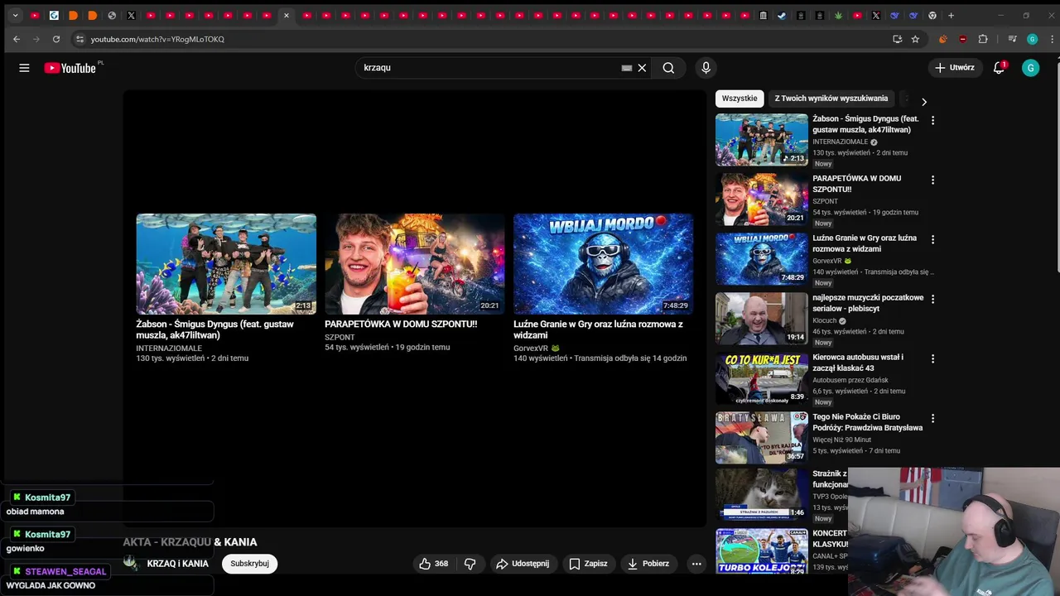Image resolution: width=1060 pixels, height=596 pixels.
Task: Open the INTERNAZIOMALE channel under end-screen video
Action: click(169, 348)
